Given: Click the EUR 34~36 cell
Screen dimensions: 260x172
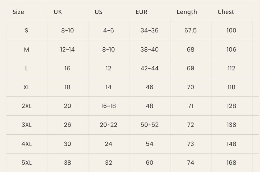Looking at the screenshot, I should click(149, 30).
